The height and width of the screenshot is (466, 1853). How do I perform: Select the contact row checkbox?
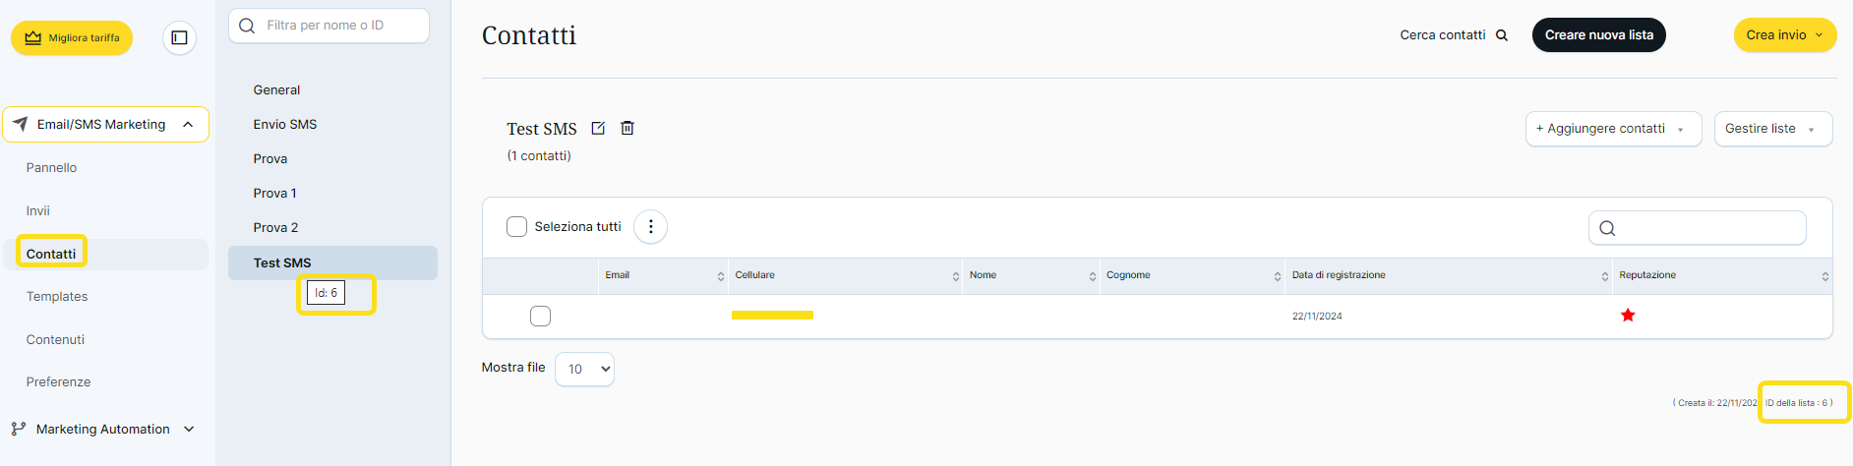[540, 316]
